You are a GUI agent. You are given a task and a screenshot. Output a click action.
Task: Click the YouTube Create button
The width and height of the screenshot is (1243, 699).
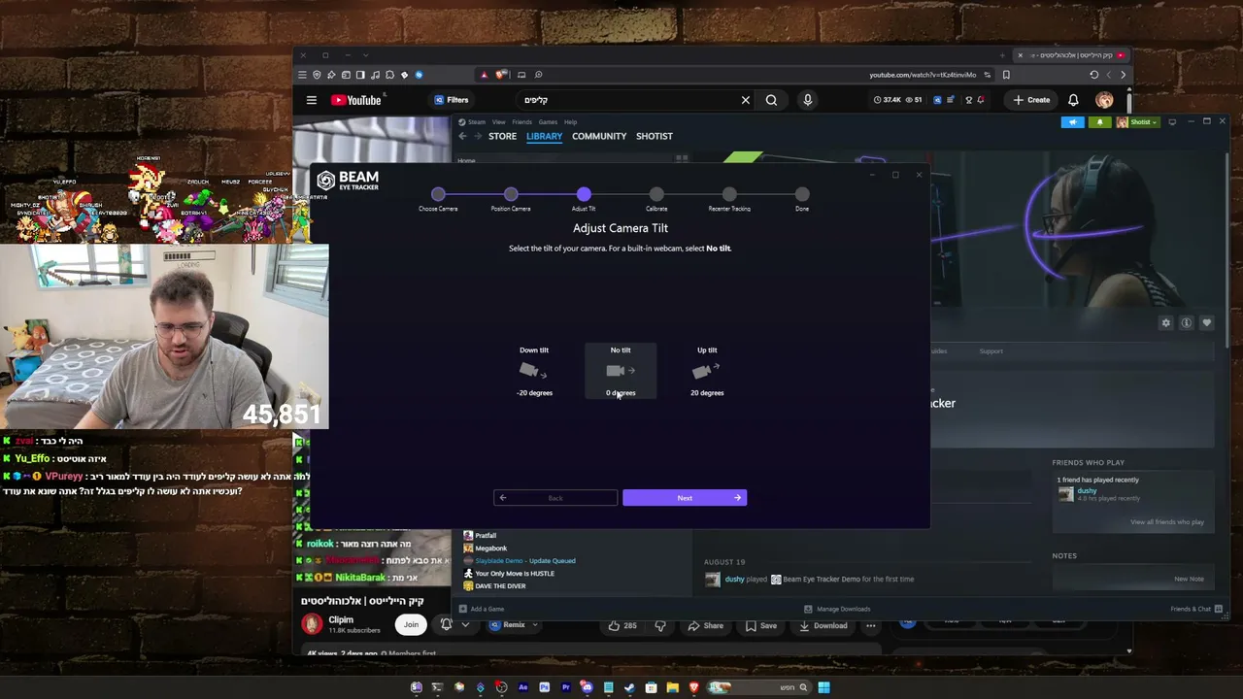tap(1031, 100)
